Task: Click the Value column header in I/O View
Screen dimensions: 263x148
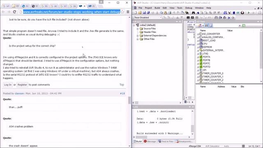Action: click(x=230, y=30)
